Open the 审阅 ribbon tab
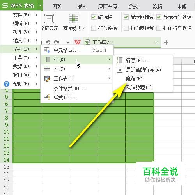The width and height of the screenshot is (195, 195). click(182, 6)
